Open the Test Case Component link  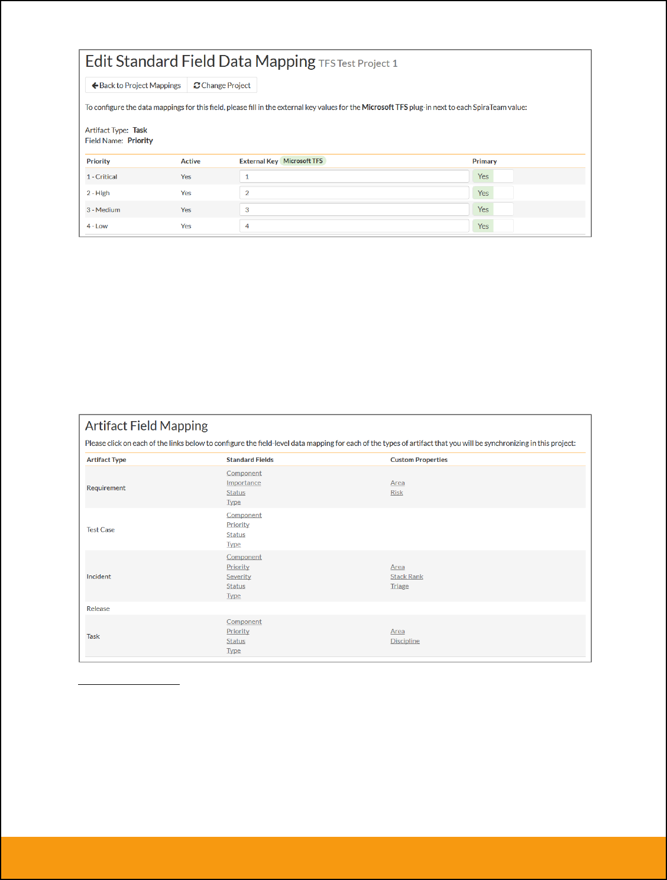click(244, 515)
